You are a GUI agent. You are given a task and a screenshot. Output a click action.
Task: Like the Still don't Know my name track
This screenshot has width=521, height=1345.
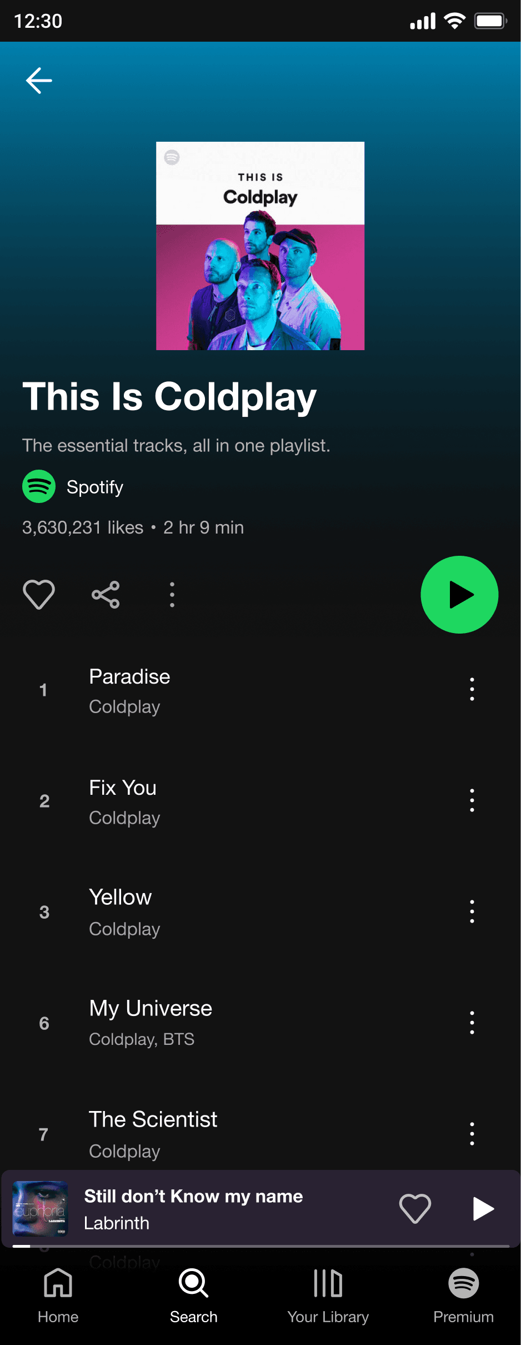415,1208
